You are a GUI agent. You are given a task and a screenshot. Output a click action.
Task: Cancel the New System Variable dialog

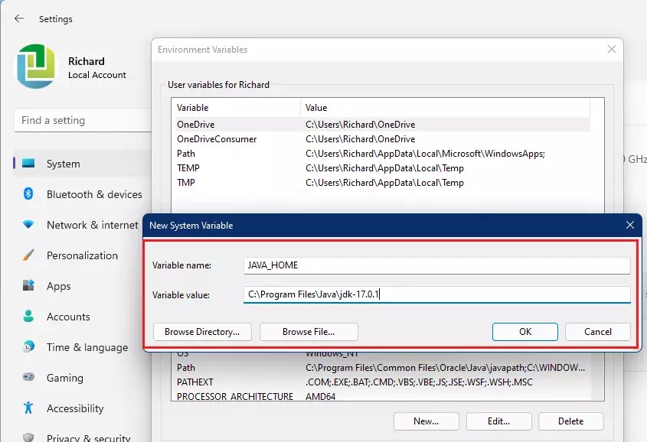(597, 331)
